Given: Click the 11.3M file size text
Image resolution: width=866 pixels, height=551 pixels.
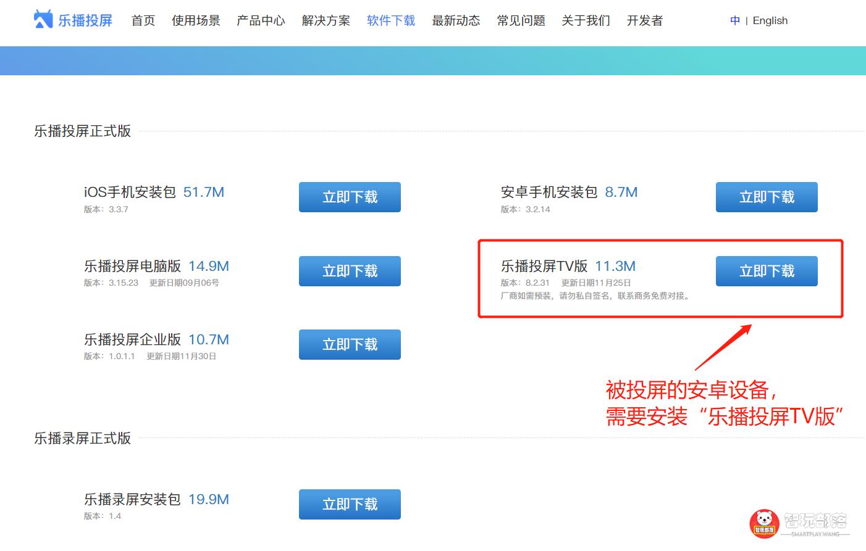Looking at the screenshot, I should 615,266.
